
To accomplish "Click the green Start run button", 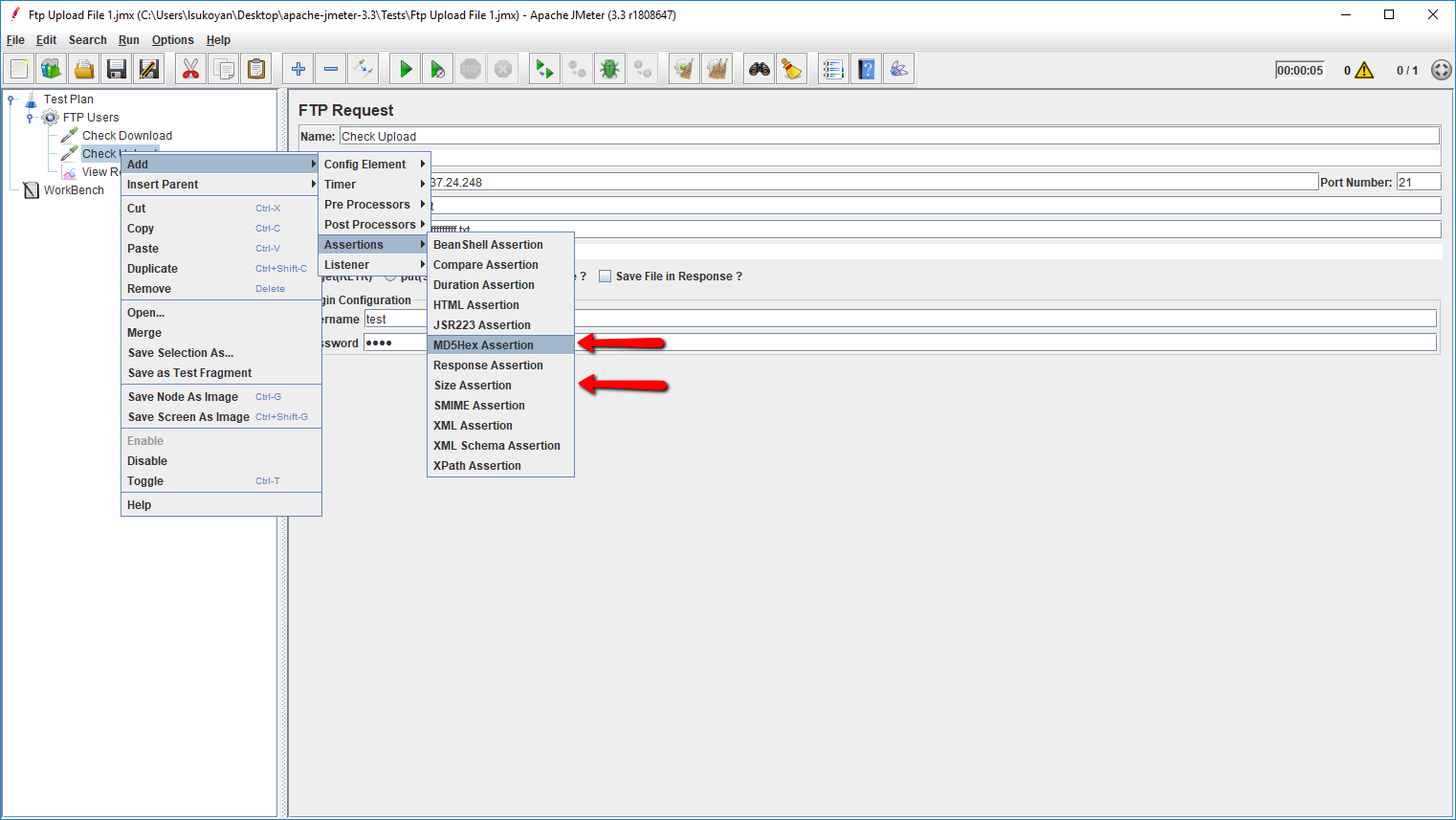I will 406,69.
